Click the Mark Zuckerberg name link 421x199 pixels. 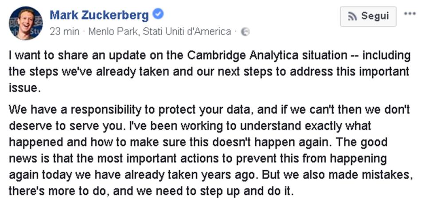coord(99,15)
